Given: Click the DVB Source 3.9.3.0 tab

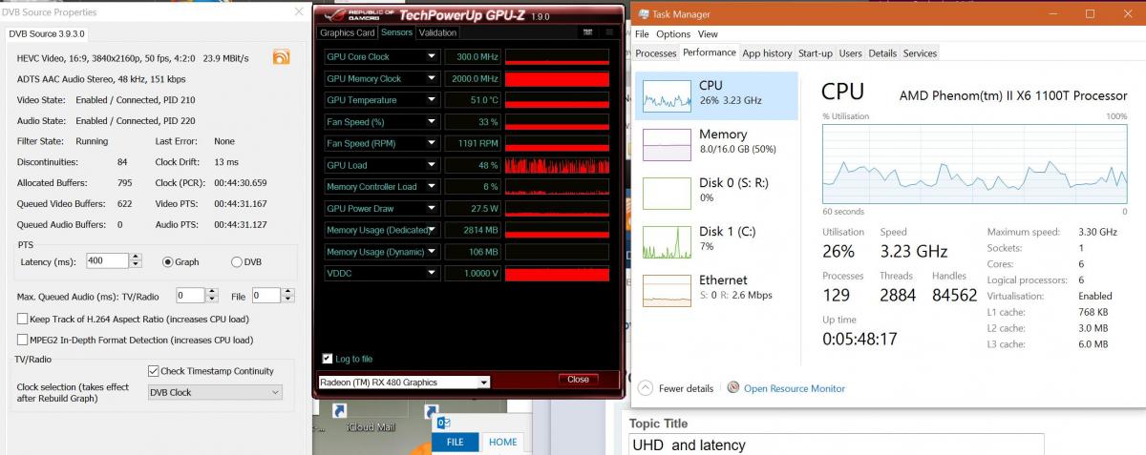Looking at the screenshot, I should (47, 33).
